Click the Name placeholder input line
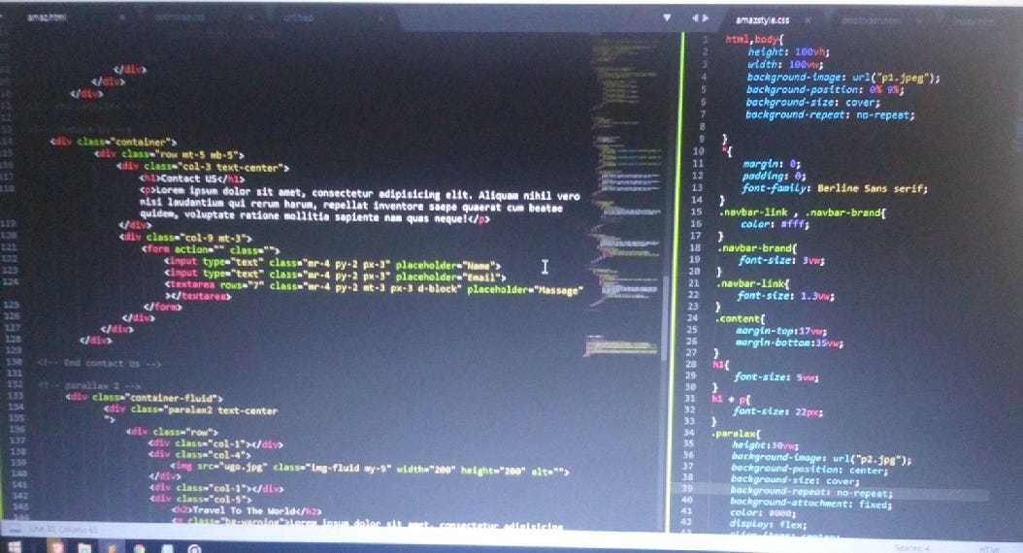The image size is (1023, 553). [332, 265]
